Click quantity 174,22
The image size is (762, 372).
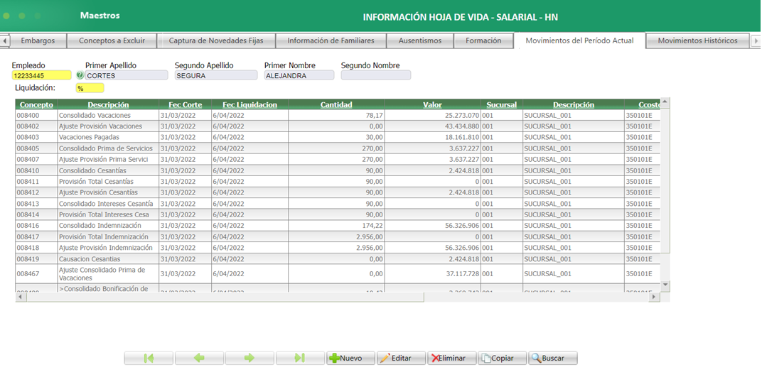click(372, 226)
